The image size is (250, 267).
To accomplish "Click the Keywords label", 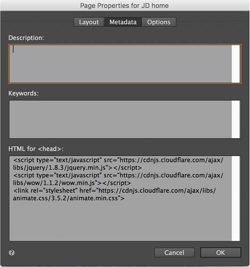I will [24, 93].
